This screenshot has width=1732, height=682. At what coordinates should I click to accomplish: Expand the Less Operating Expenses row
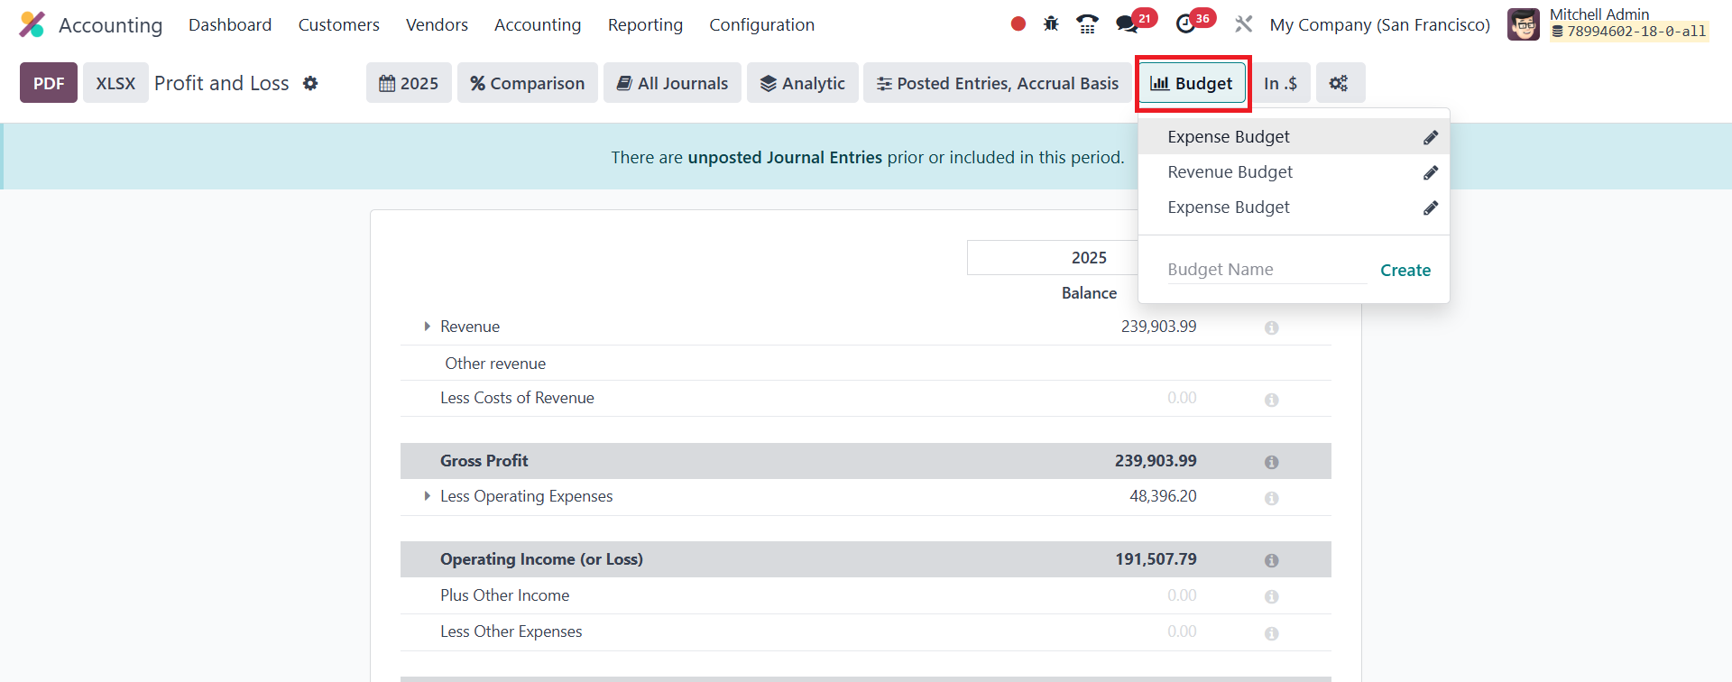(x=427, y=496)
